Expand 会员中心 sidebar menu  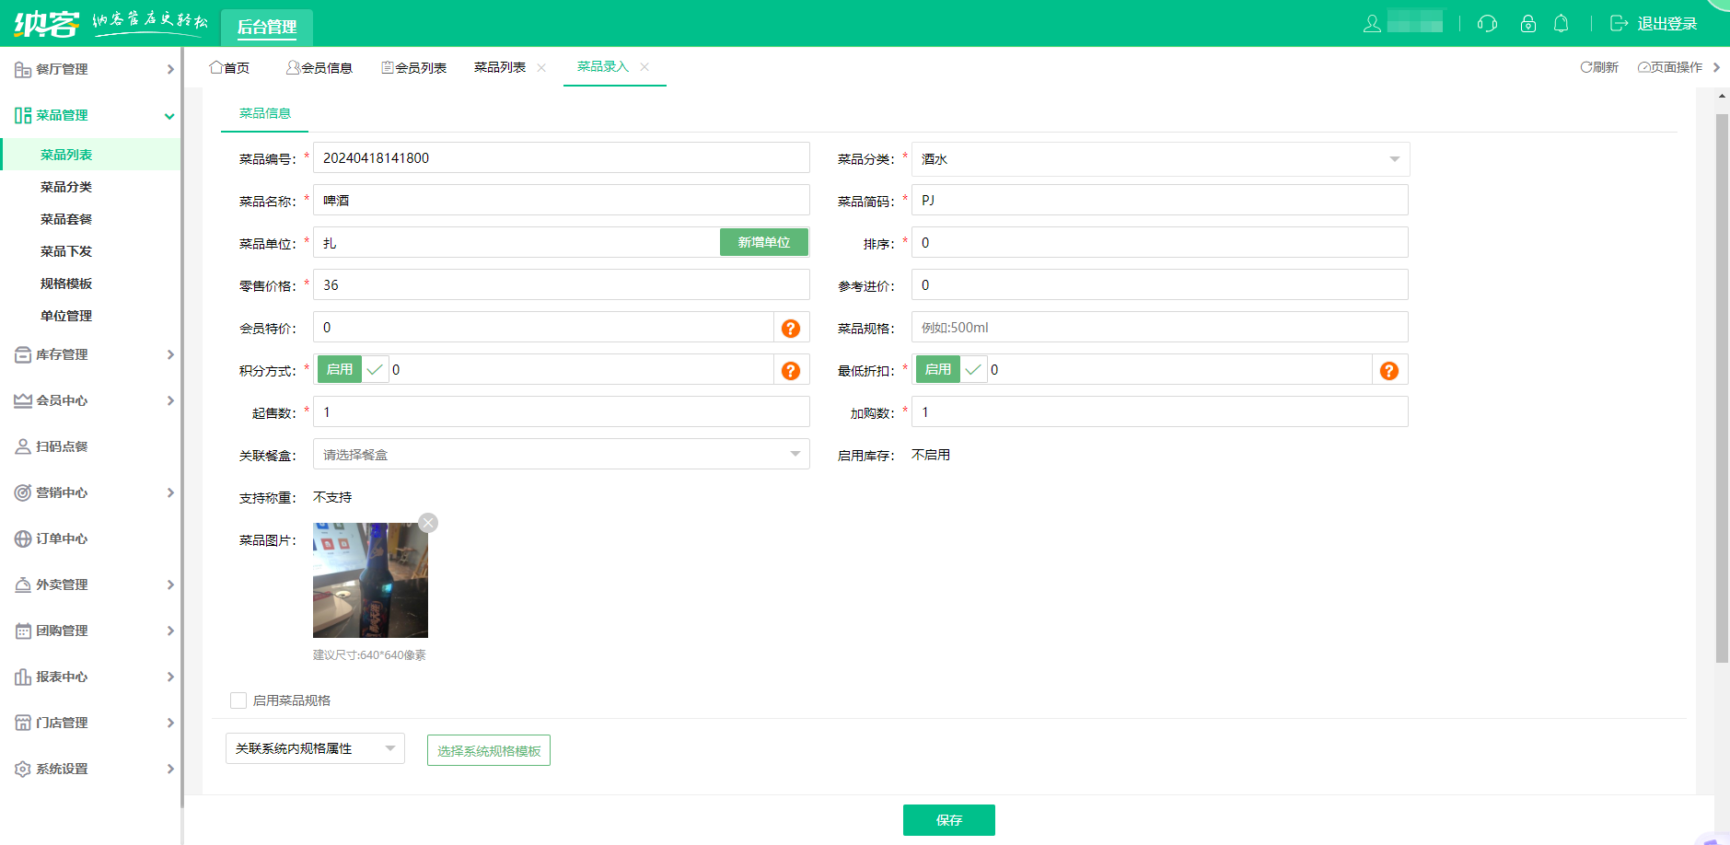[90, 400]
